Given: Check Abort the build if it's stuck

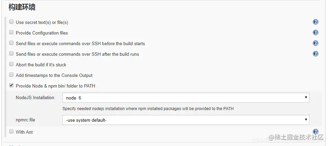Looking at the screenshot, I should tap(11, 64).
